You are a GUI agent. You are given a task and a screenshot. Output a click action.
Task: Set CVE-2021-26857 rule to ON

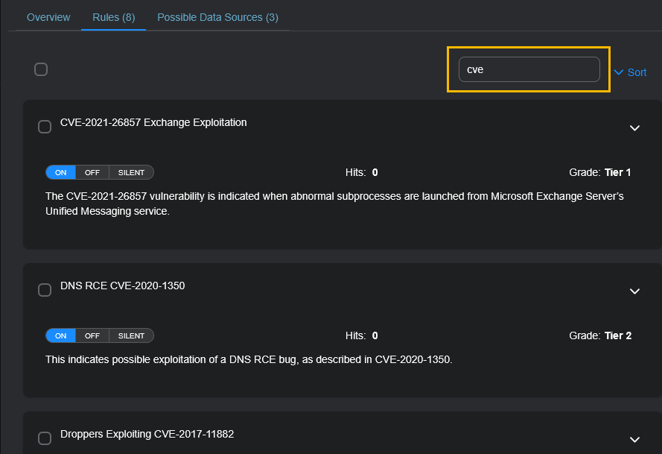pyautogui.click(x=61, y=172)
